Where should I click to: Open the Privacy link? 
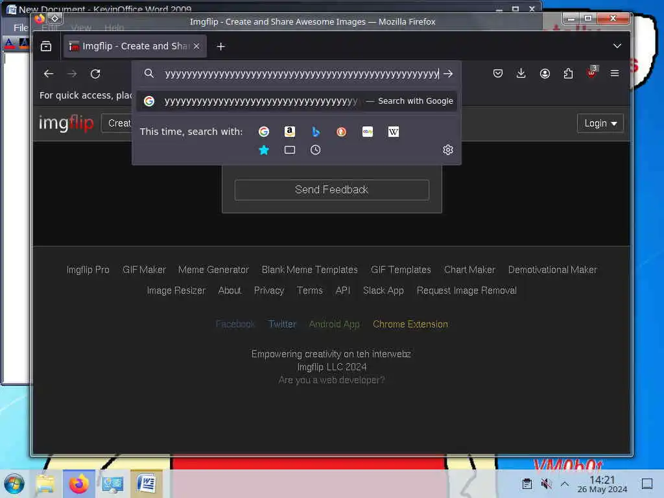269,290
